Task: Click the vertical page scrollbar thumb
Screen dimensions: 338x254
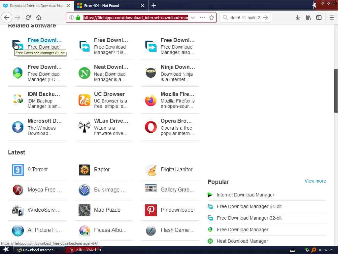Action: (x=336, y=91)
